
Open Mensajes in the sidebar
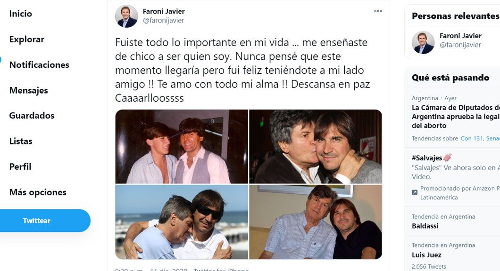pos(29,90)
